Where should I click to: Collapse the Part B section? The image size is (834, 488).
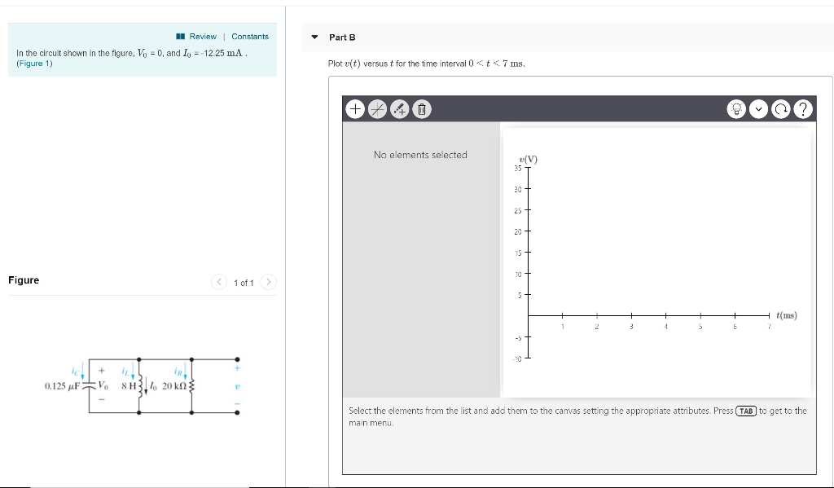[x=314, y=37]
